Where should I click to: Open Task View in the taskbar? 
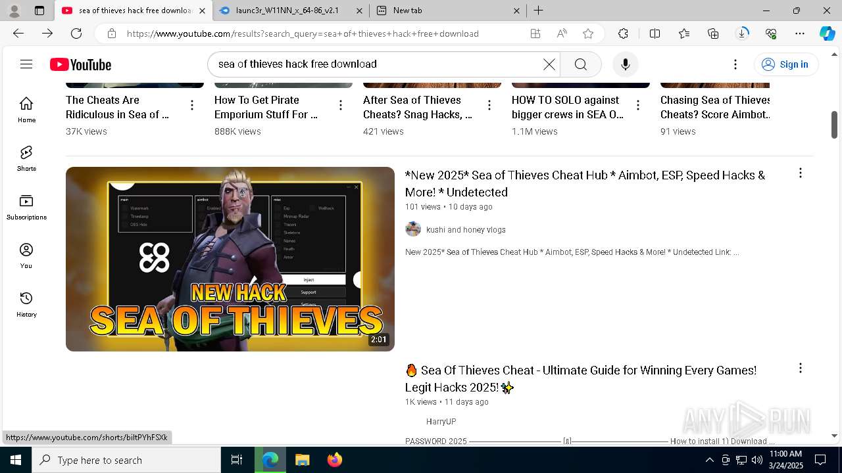point(237,460)
